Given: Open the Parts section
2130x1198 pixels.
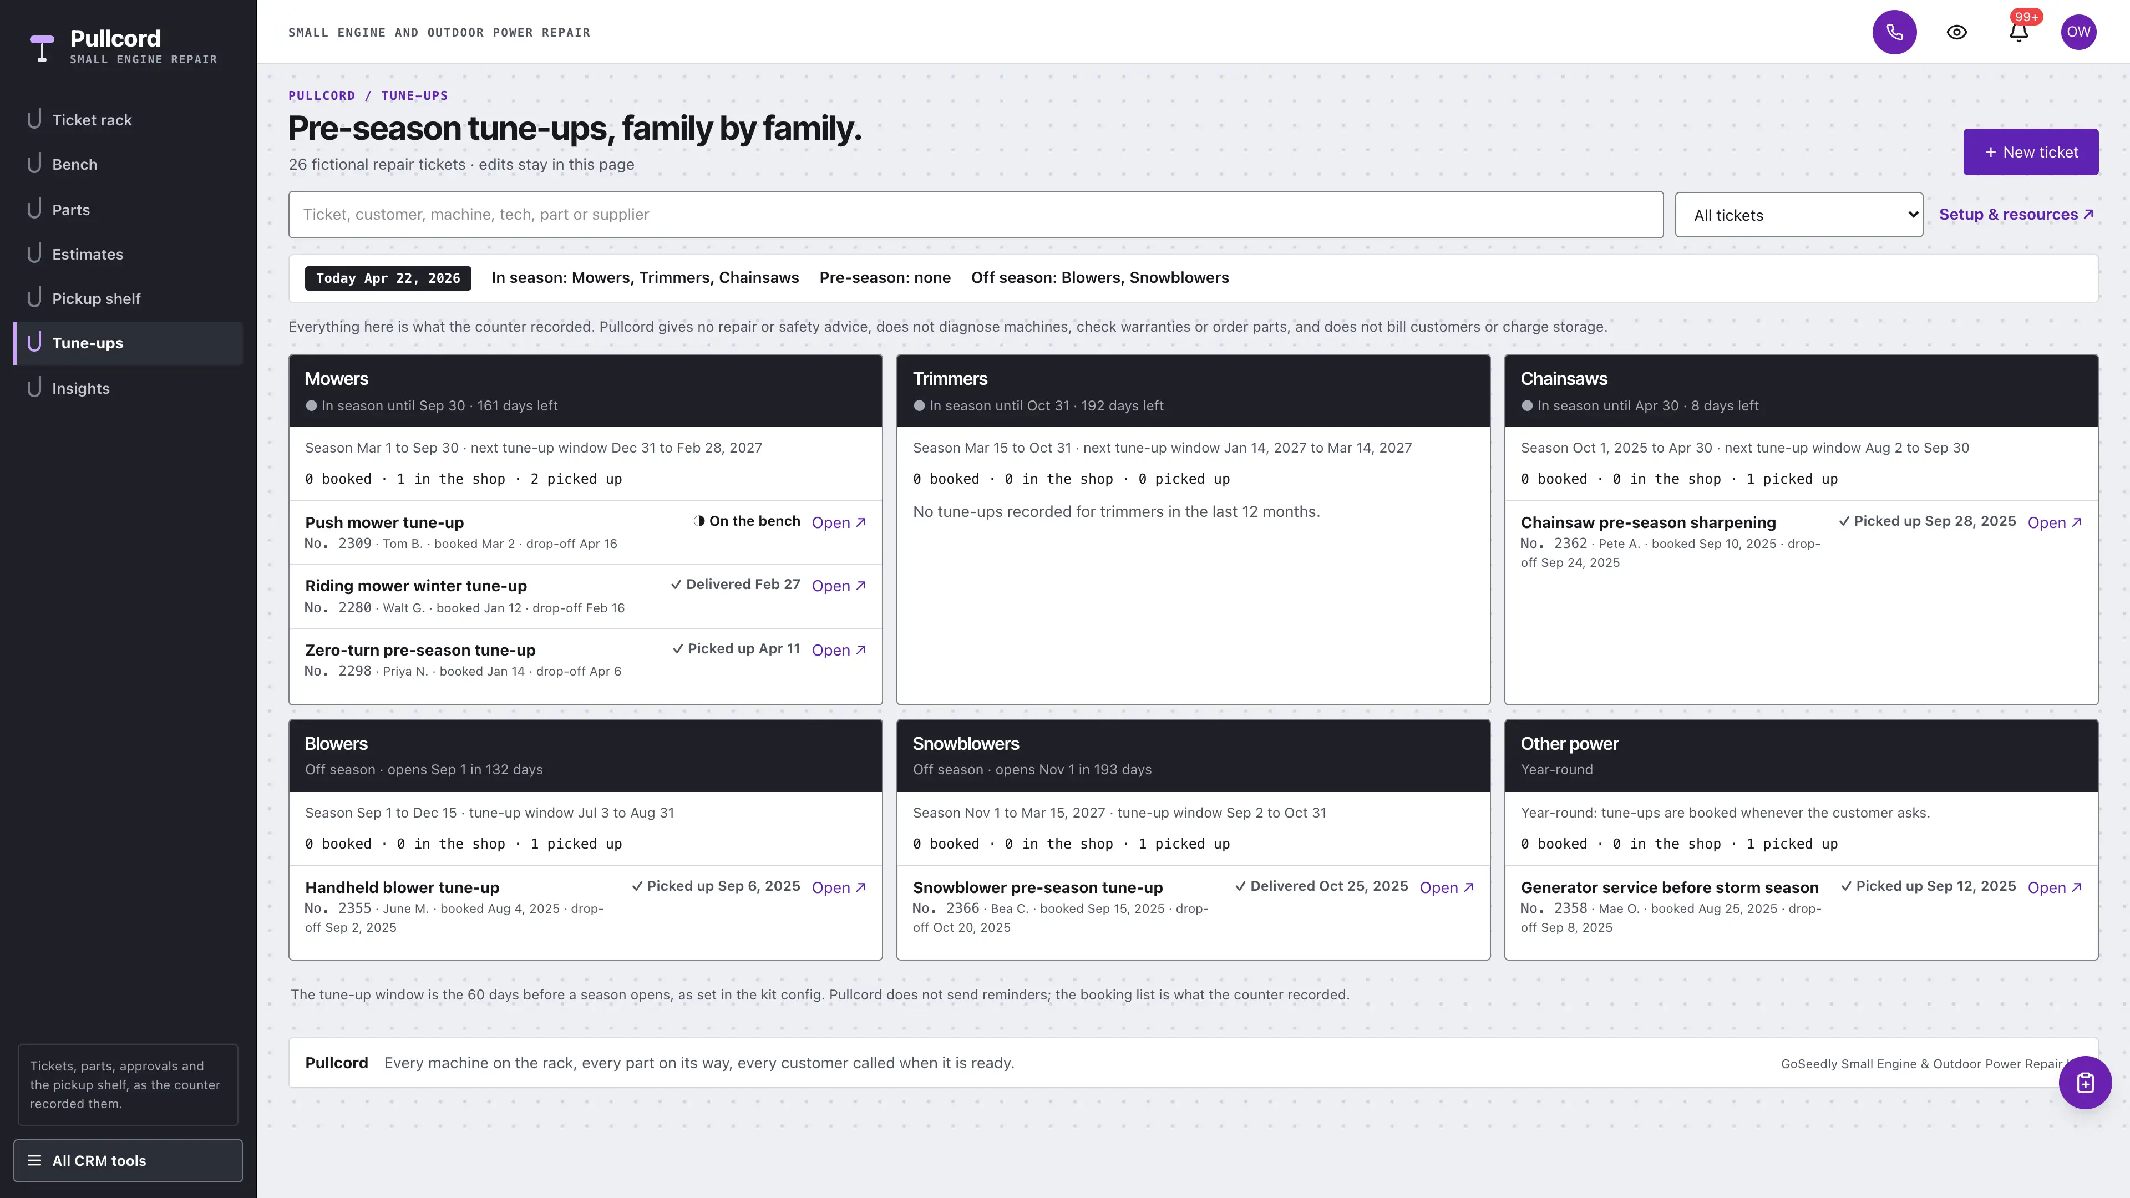Looking at the screenshot, I should (128, 209).
